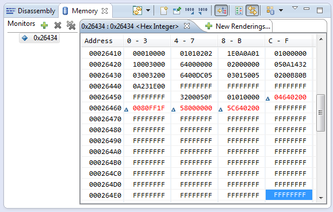Click address 000264A0
Image resolution: width=333 pixels, height=212 pixels.
coord(105,152)
